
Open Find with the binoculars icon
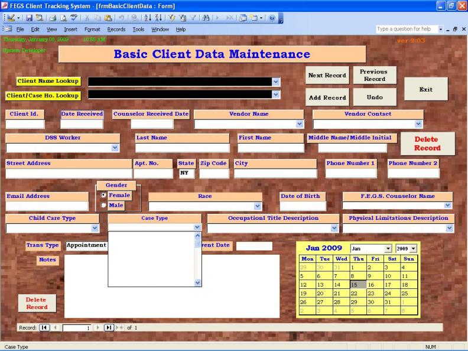[206, 18]
